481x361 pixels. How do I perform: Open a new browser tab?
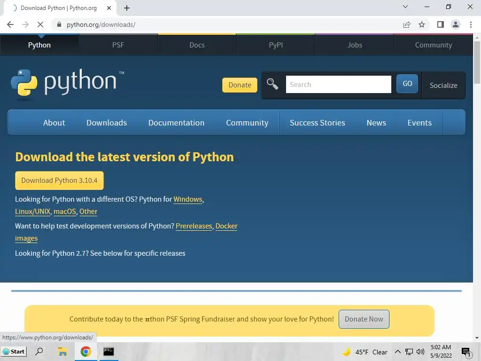(x=127, y=8)
